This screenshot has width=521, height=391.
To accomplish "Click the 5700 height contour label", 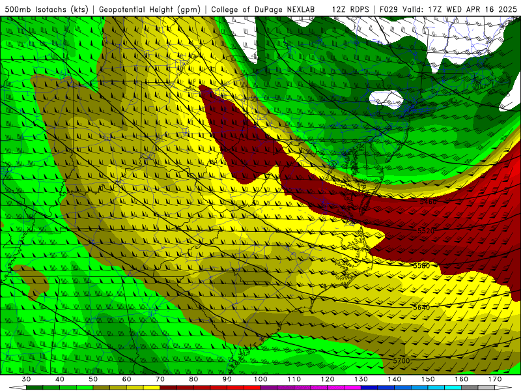I will point(401,360).
